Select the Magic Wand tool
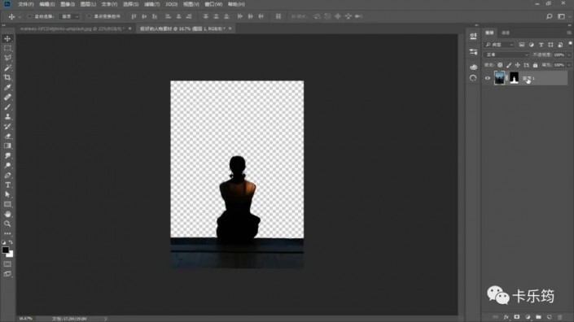Viewport: 574px width, 322px height. tap(7, 67)
